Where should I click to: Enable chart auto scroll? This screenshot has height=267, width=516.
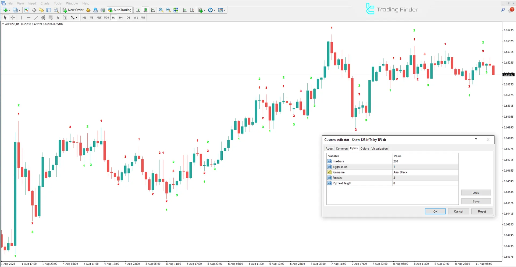point(184,10)
